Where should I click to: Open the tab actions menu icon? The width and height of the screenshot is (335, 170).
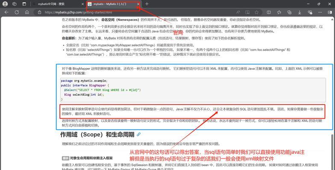[x=24, y=4]
